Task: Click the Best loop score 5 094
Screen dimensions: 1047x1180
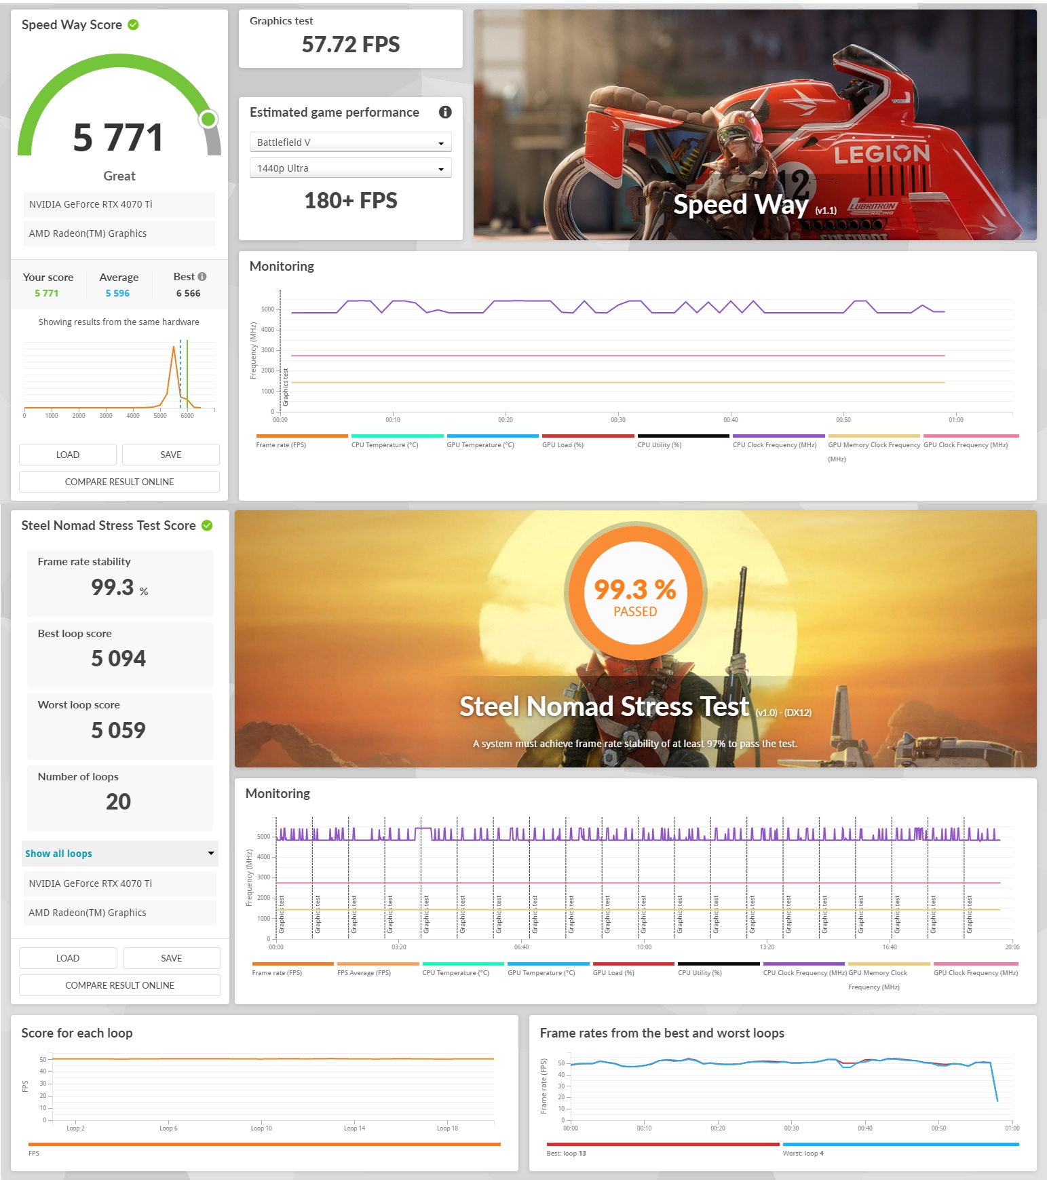Action: pyautogui.click(x=119, y=658)
